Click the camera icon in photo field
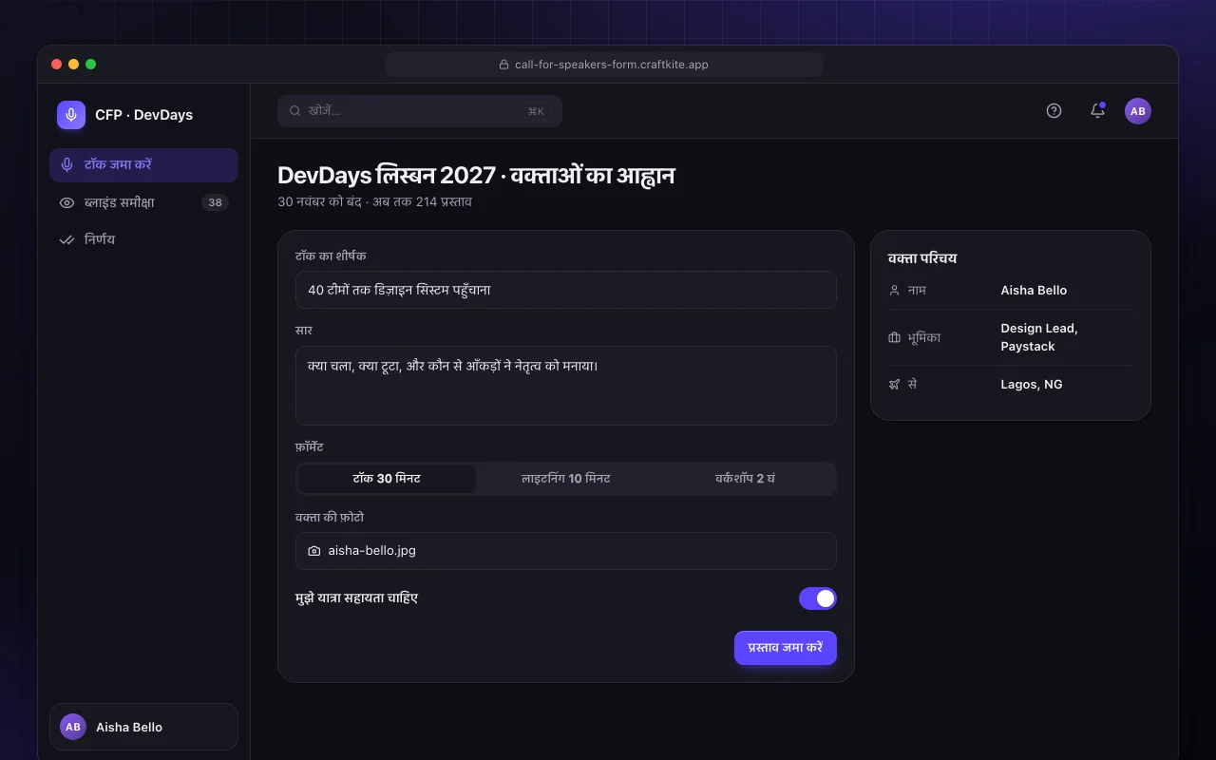 (x=314, y=551)
